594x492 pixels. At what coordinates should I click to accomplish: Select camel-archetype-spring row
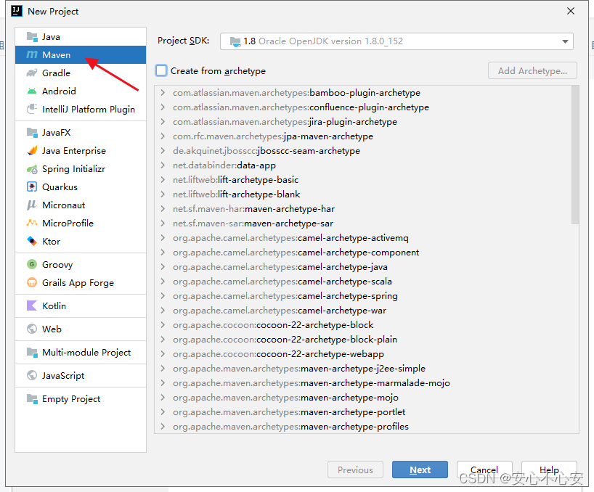[363, 296]
